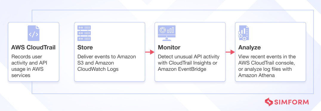The height and width of the screenshot is (111, 321).
Task: Click the Monitor heading
Action: coord(169,48)
